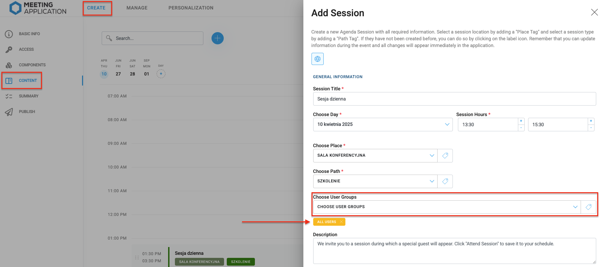603x267 pixels.
Task: Open Publish in the sidebar
Action: pos(27,112)
